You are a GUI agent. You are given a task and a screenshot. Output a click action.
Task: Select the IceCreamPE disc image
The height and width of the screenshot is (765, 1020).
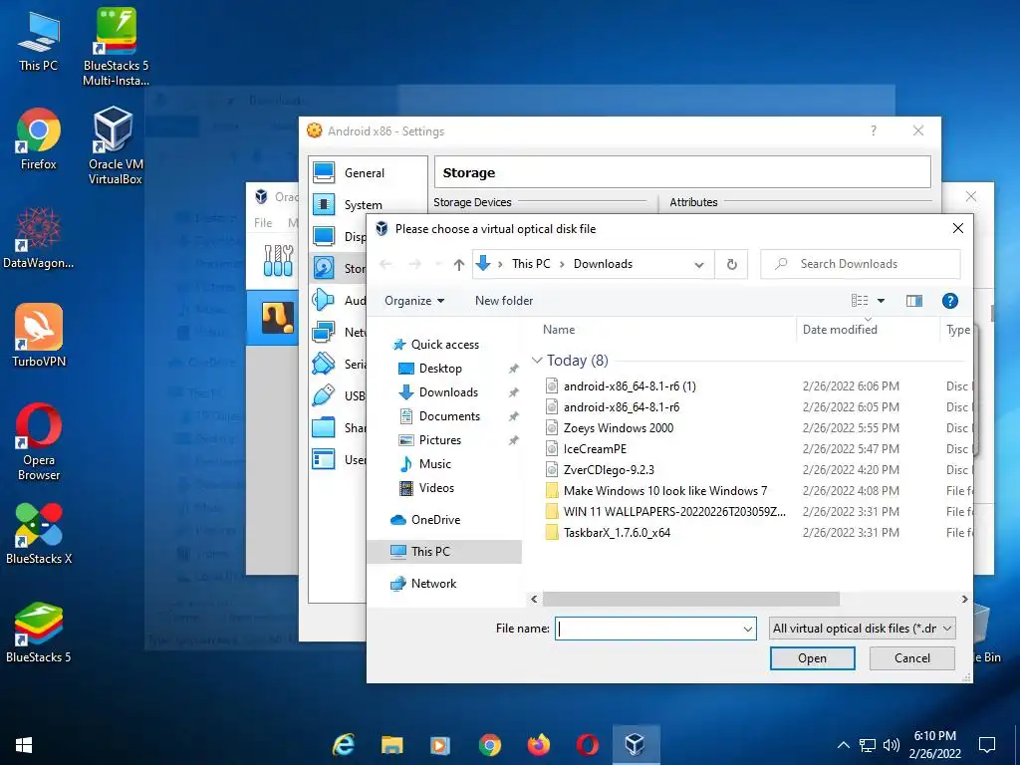595,449
